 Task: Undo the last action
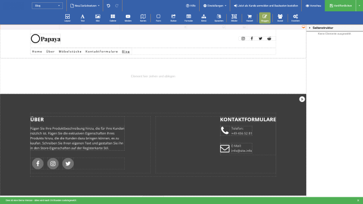[x=108, y=6]
